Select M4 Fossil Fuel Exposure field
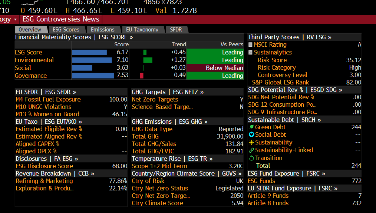 [72, 99]
